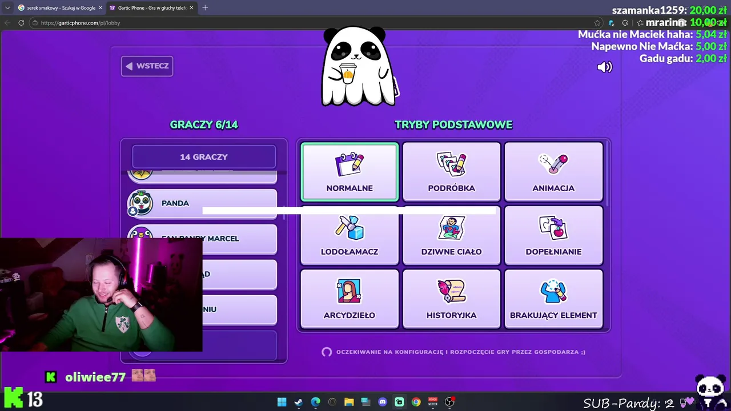Click the Panda player avatar
The height and width of the screenshot is (411, 731).
click(x=140, y=203)
